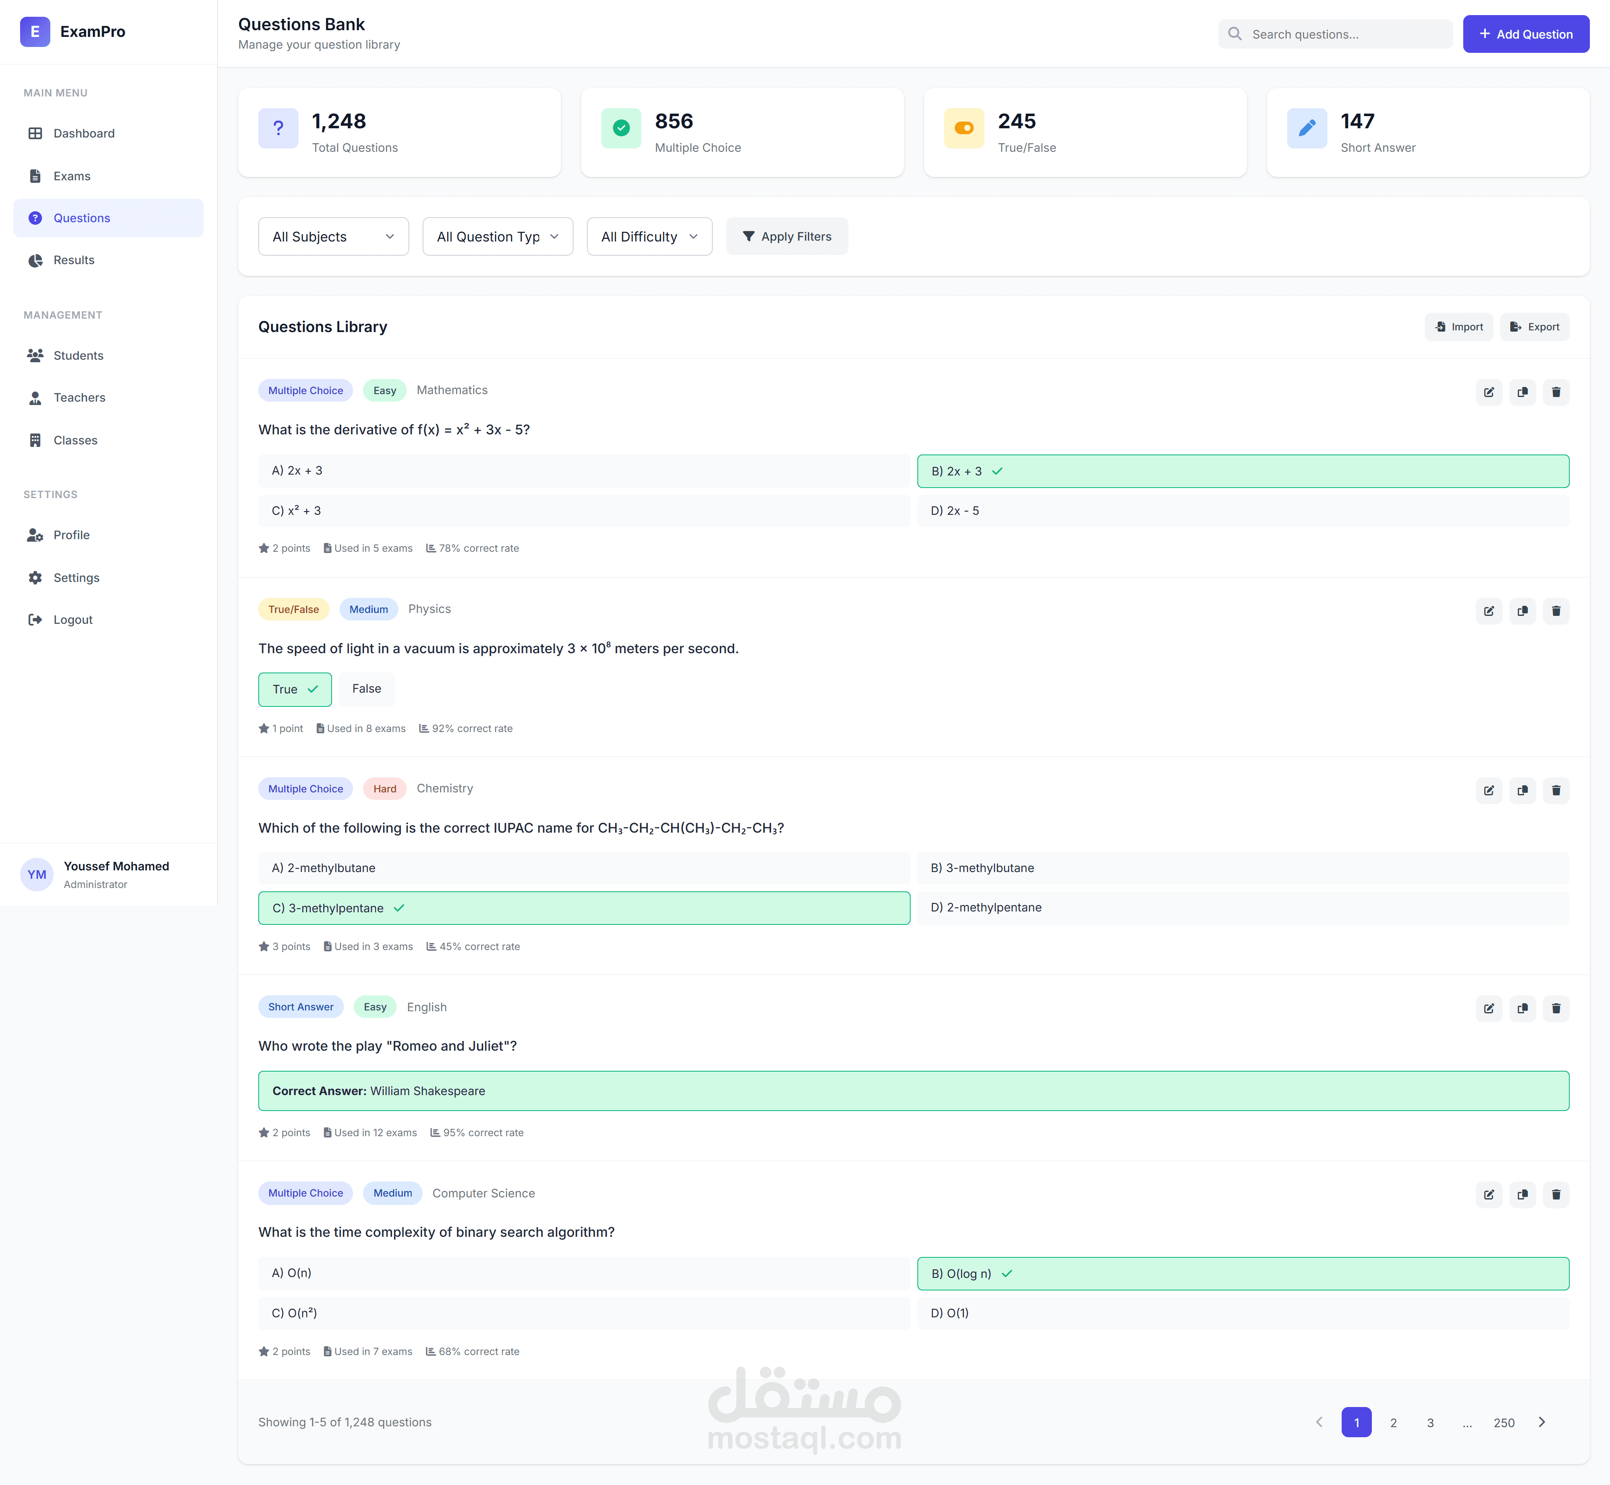Click the ExamPro logo icon

click(34, 31)
